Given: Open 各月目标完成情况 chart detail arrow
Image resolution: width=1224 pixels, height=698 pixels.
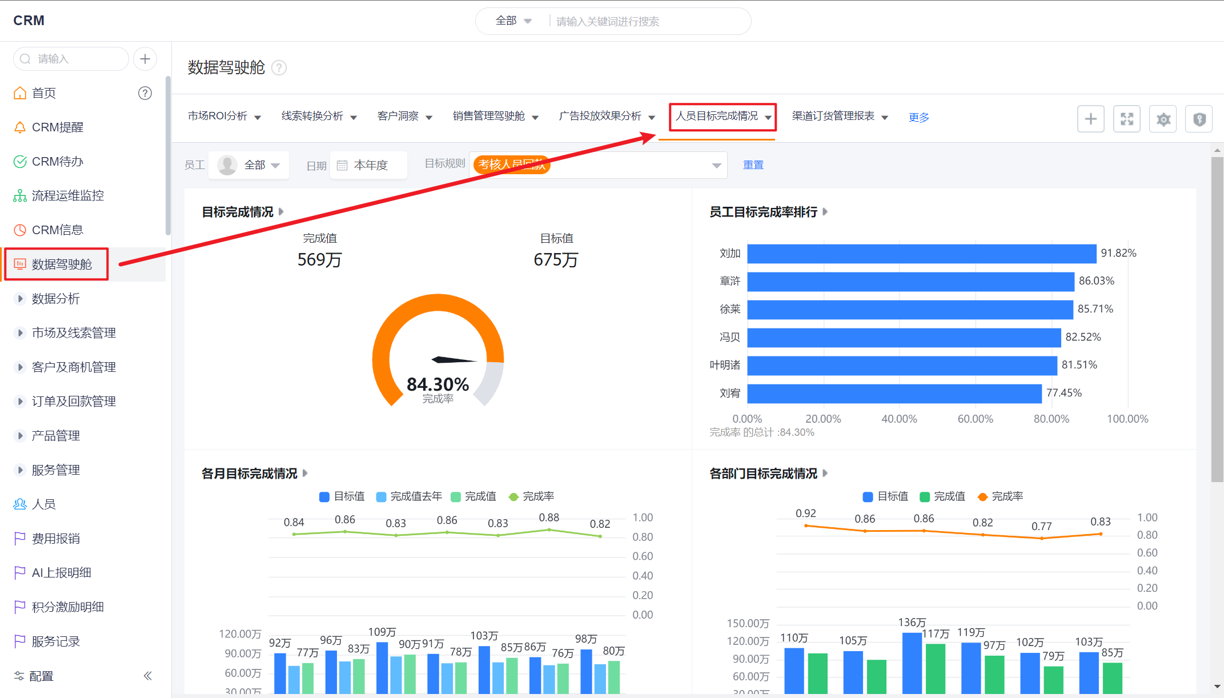Looking at the screenshot, I should point(305,474).
